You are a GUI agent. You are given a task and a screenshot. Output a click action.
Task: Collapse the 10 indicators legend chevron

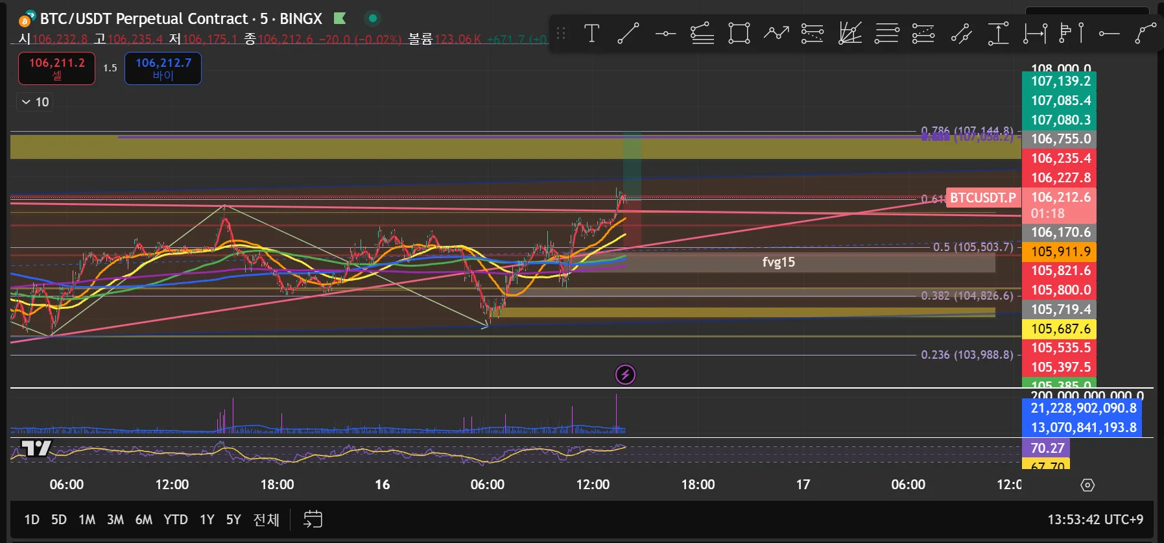coord(26,102)
